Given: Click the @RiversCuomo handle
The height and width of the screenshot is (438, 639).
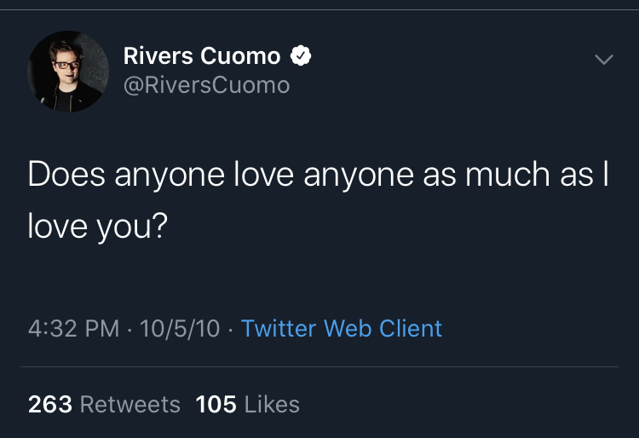Looking at the screenshot, I should pos(207,85).
